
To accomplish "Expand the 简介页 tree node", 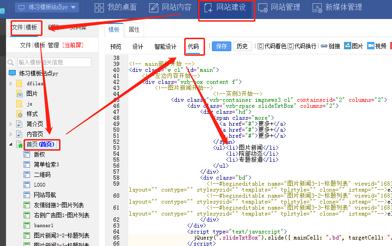I will coord(11,124).
